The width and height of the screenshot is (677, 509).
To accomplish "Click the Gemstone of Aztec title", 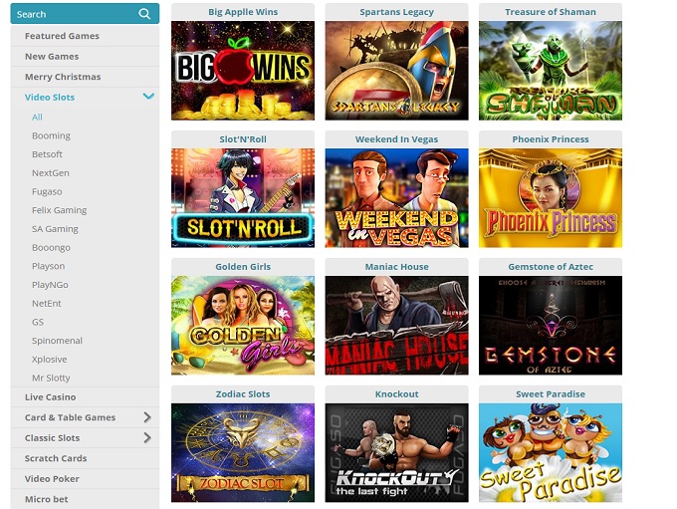I will (551, 267).
